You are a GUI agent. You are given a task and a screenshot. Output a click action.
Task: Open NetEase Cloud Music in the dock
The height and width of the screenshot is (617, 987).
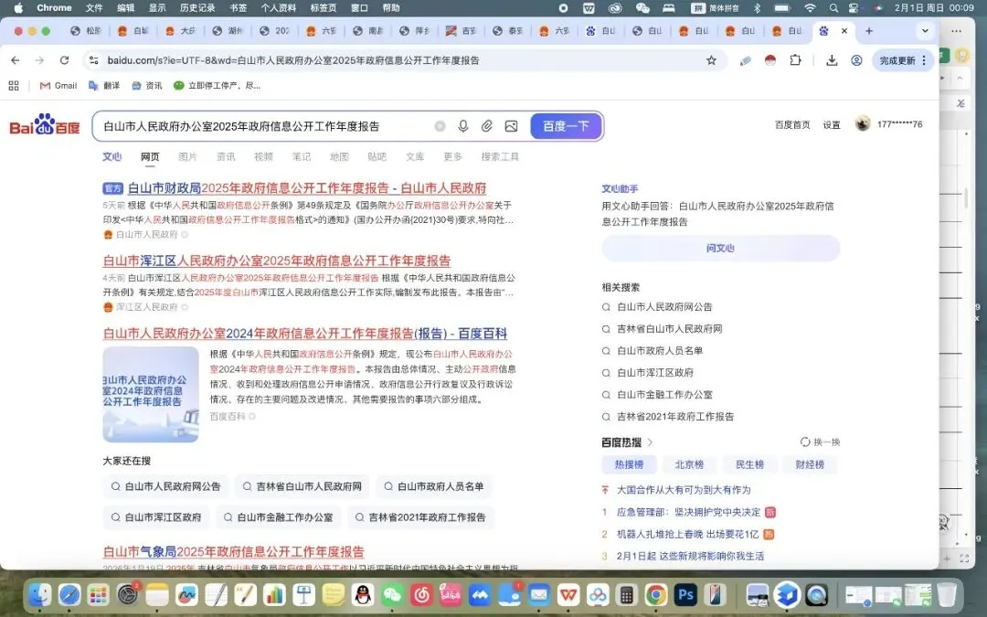[x=421, y=594]
